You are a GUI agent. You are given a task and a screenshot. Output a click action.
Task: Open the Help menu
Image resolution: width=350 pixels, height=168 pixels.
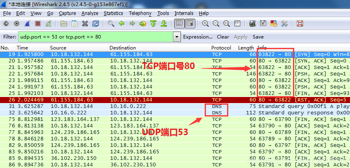tap(203, 13)
